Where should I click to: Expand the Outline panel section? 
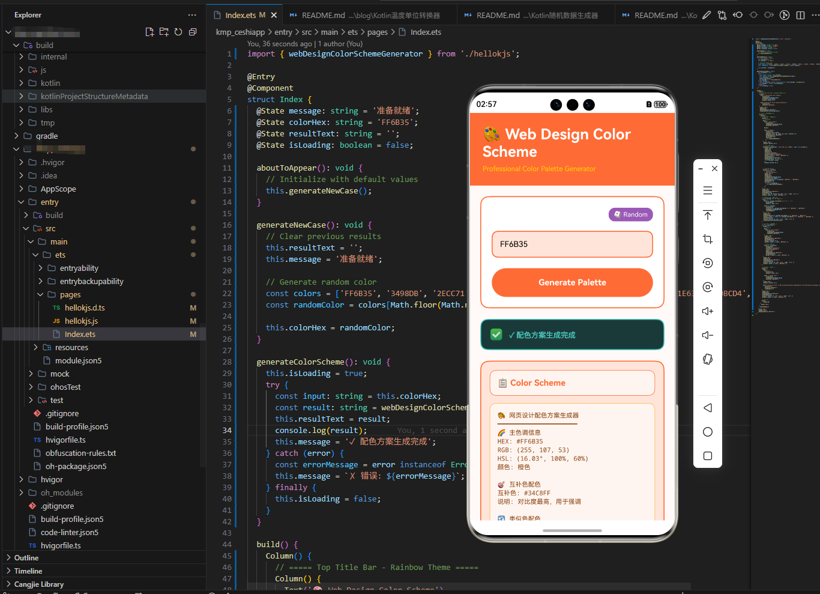point(104,558)
